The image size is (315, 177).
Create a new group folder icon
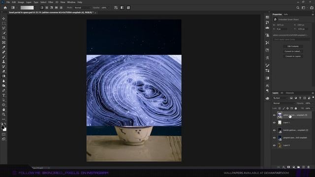coord(299,167)
